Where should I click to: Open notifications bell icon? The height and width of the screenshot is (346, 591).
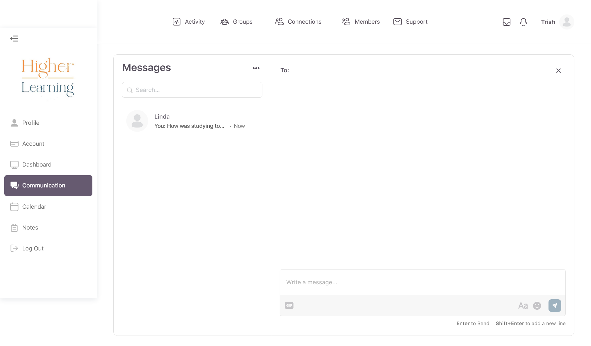[x=523, y=22]
